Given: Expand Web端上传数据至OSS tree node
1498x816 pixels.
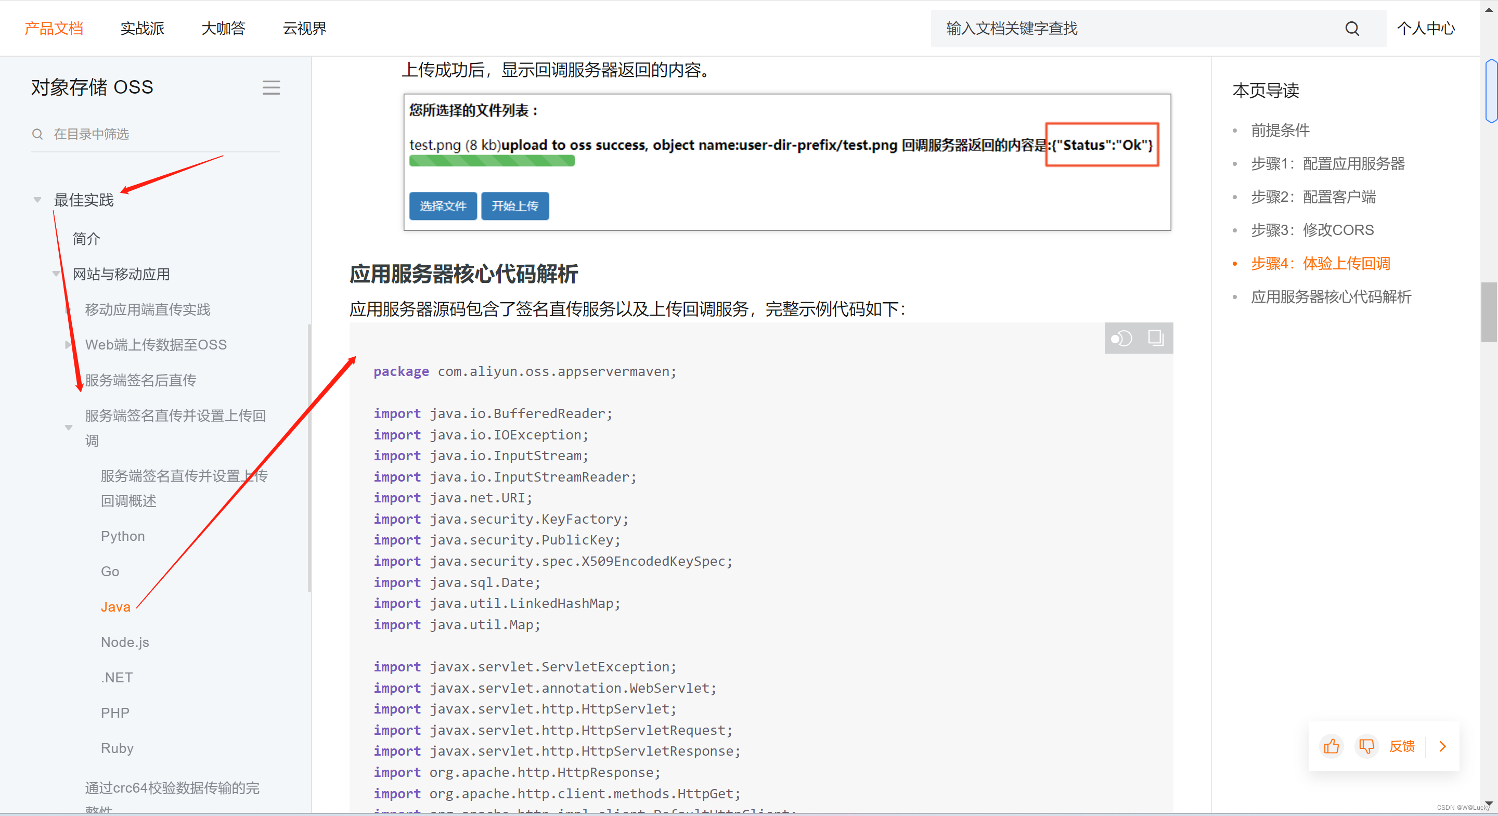Looking at the screenshot, I should [69, 345].
